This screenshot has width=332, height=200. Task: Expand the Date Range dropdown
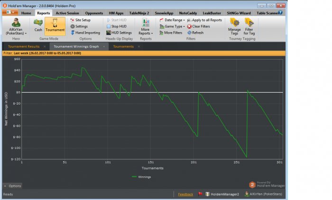(x=172, y=20)
